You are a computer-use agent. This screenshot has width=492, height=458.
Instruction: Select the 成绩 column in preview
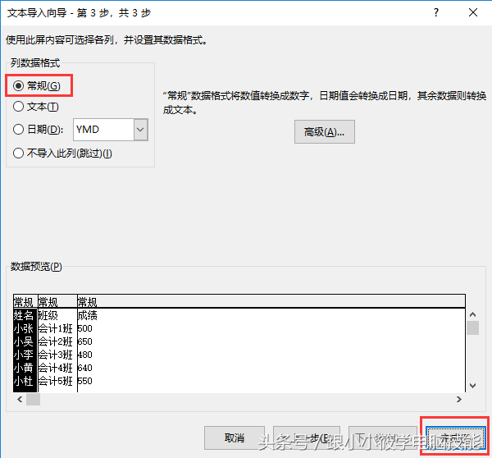[88, 315]
